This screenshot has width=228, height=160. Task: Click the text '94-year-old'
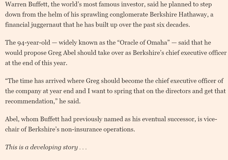click(34, 43)
